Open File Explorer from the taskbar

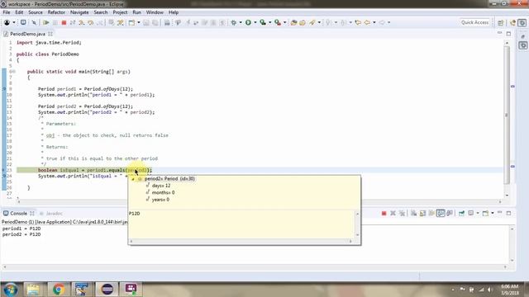click(x=33, y=290)
